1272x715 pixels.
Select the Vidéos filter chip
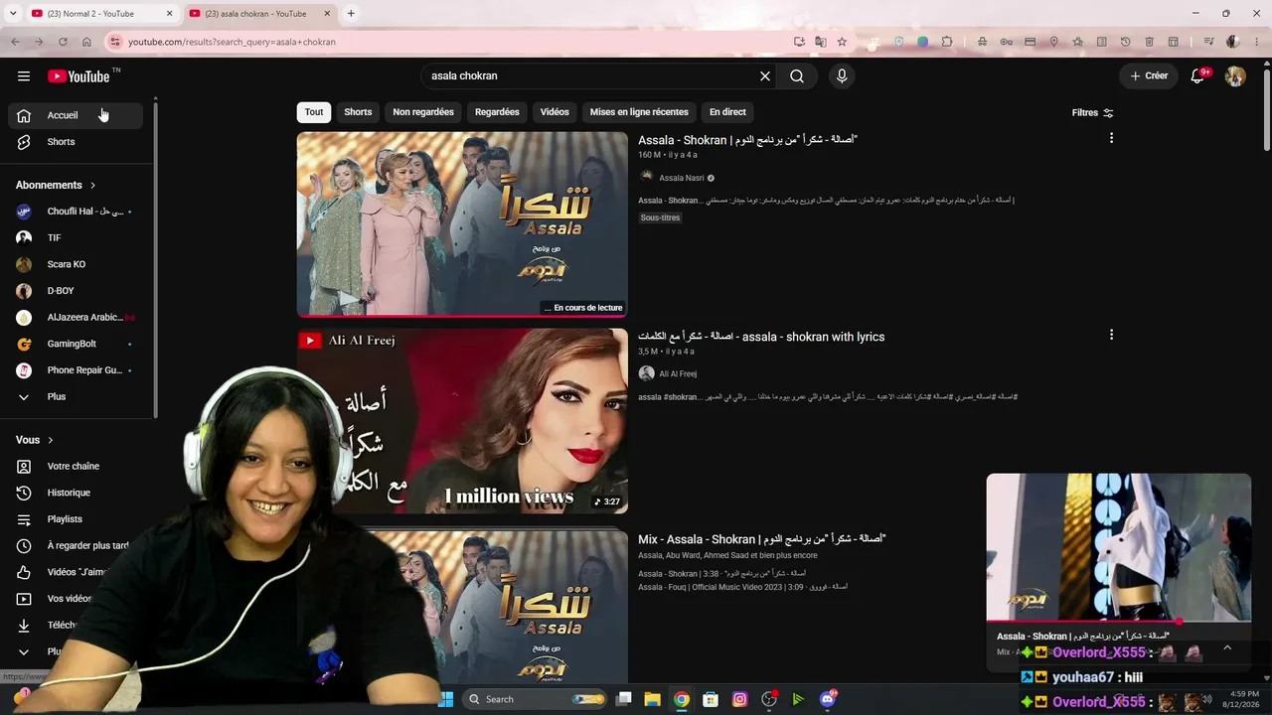click(555, 112)
